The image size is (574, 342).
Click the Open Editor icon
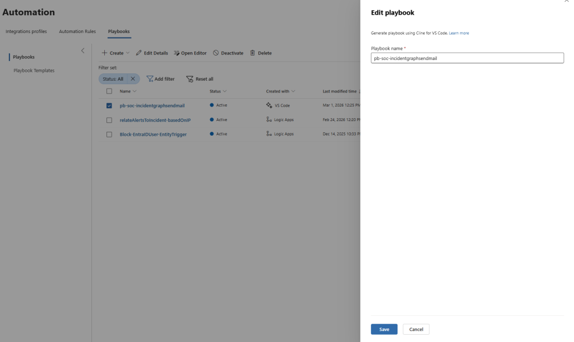pyautogui.click(x=177, y=53)
